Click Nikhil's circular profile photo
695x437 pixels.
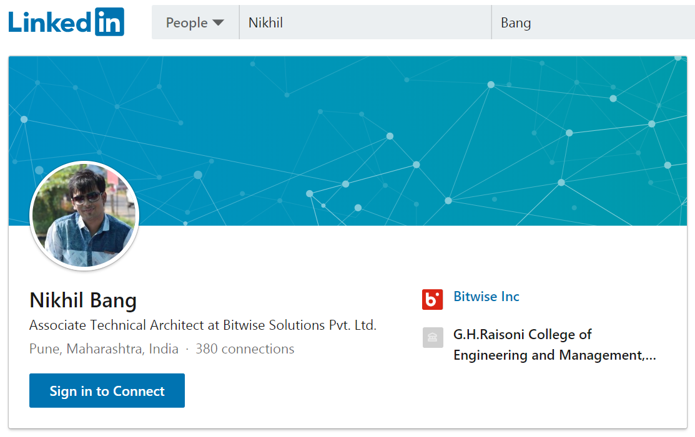click(84, 215)
